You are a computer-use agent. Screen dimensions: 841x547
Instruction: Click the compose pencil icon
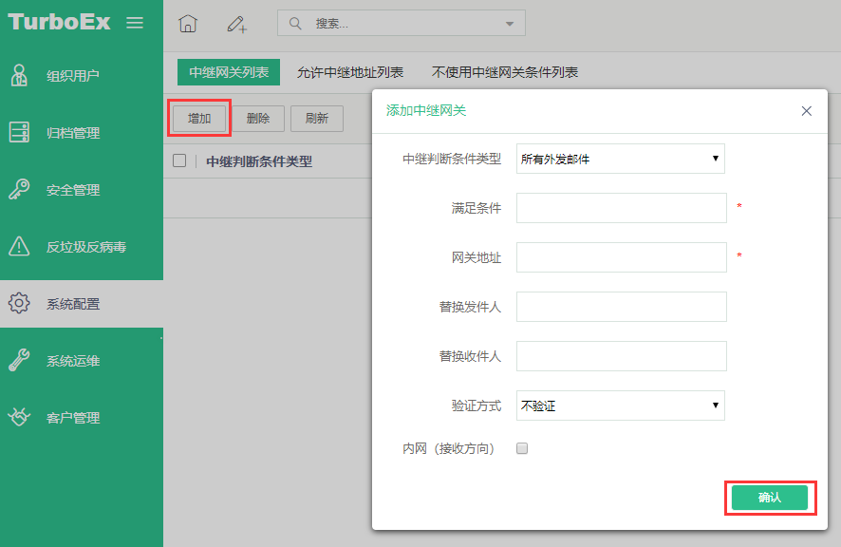coord(236,24)
